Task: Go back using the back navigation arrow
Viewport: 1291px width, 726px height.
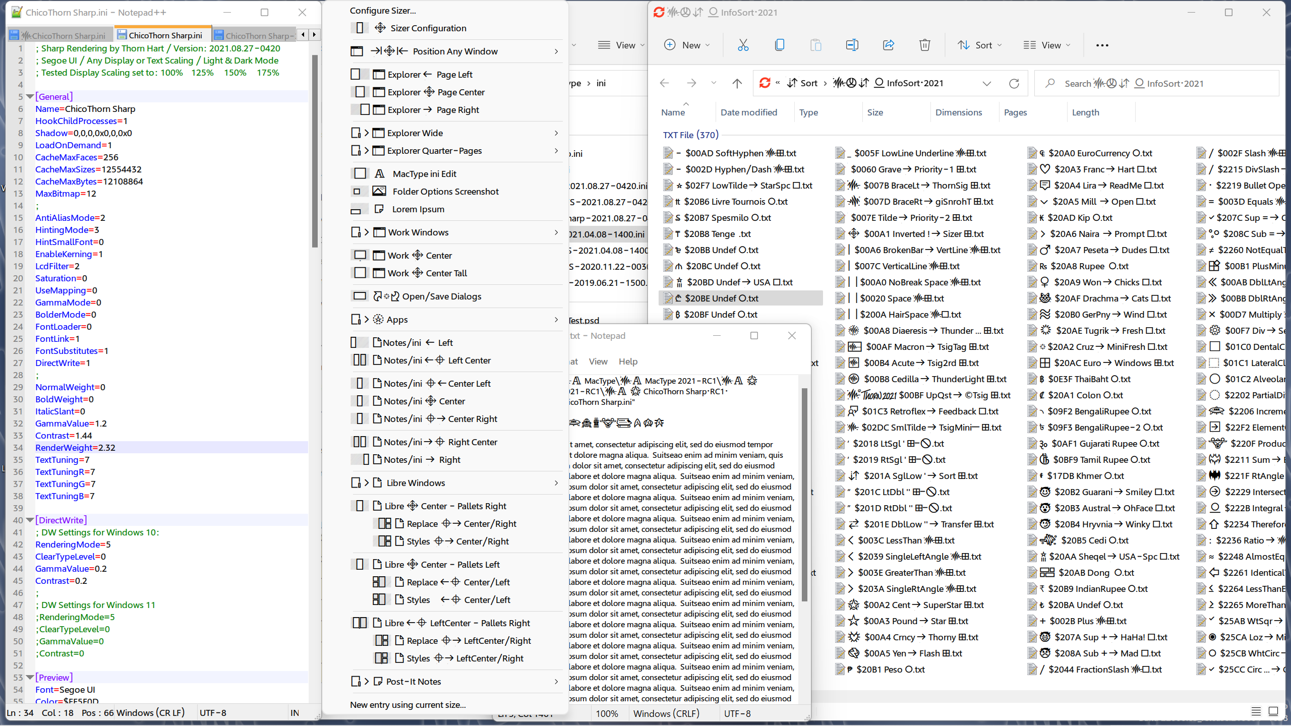Action: point(664,83)
